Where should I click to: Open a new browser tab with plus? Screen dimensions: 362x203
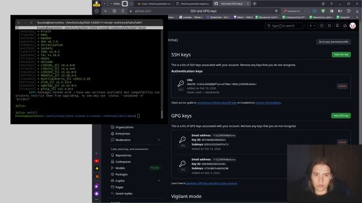point(255,4)
